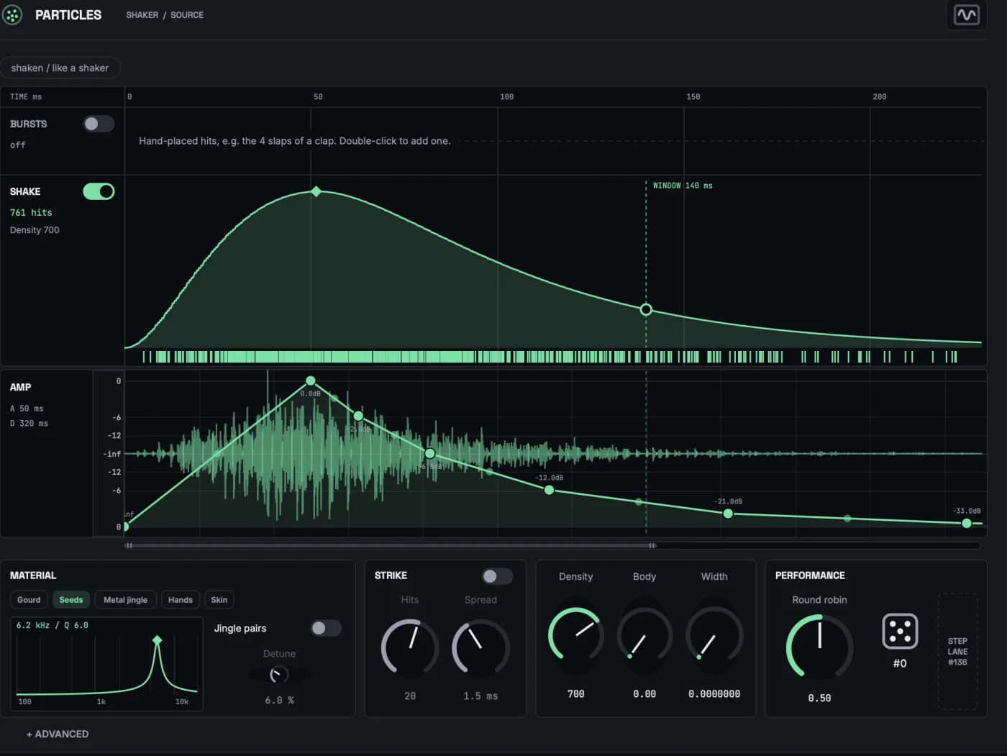Select the -33.0dB amp envelope point
Image resolution: width=1007 pixels, height=756 pixels.
(x=967, y=523)
